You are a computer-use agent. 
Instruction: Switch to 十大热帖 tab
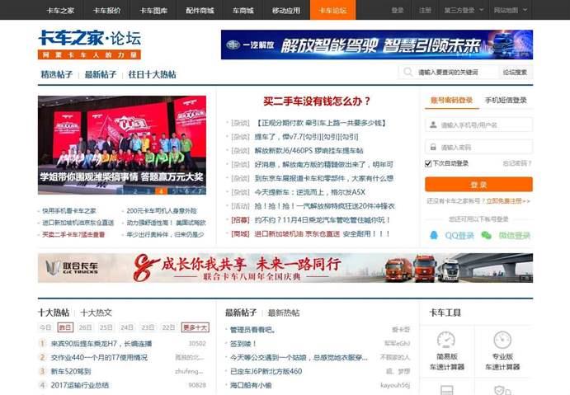54,313
